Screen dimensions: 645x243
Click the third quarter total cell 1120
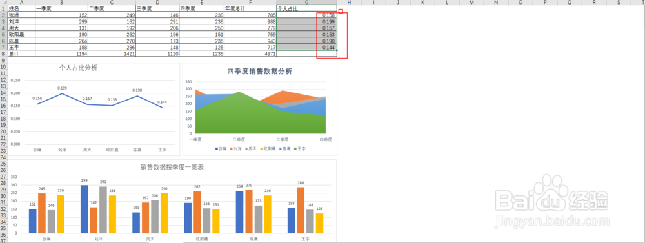157,54
